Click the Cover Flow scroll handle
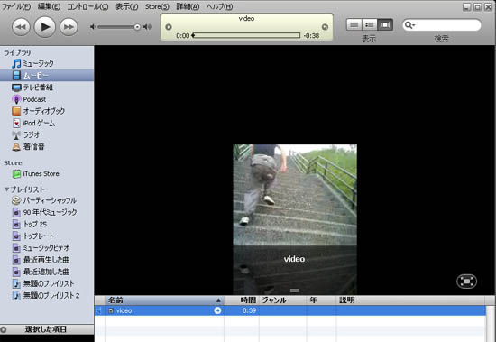The image size is (496, 342). click(x=295, y=291)
